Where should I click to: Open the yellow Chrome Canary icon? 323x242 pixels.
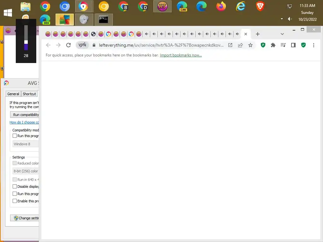tap(103, 7)
